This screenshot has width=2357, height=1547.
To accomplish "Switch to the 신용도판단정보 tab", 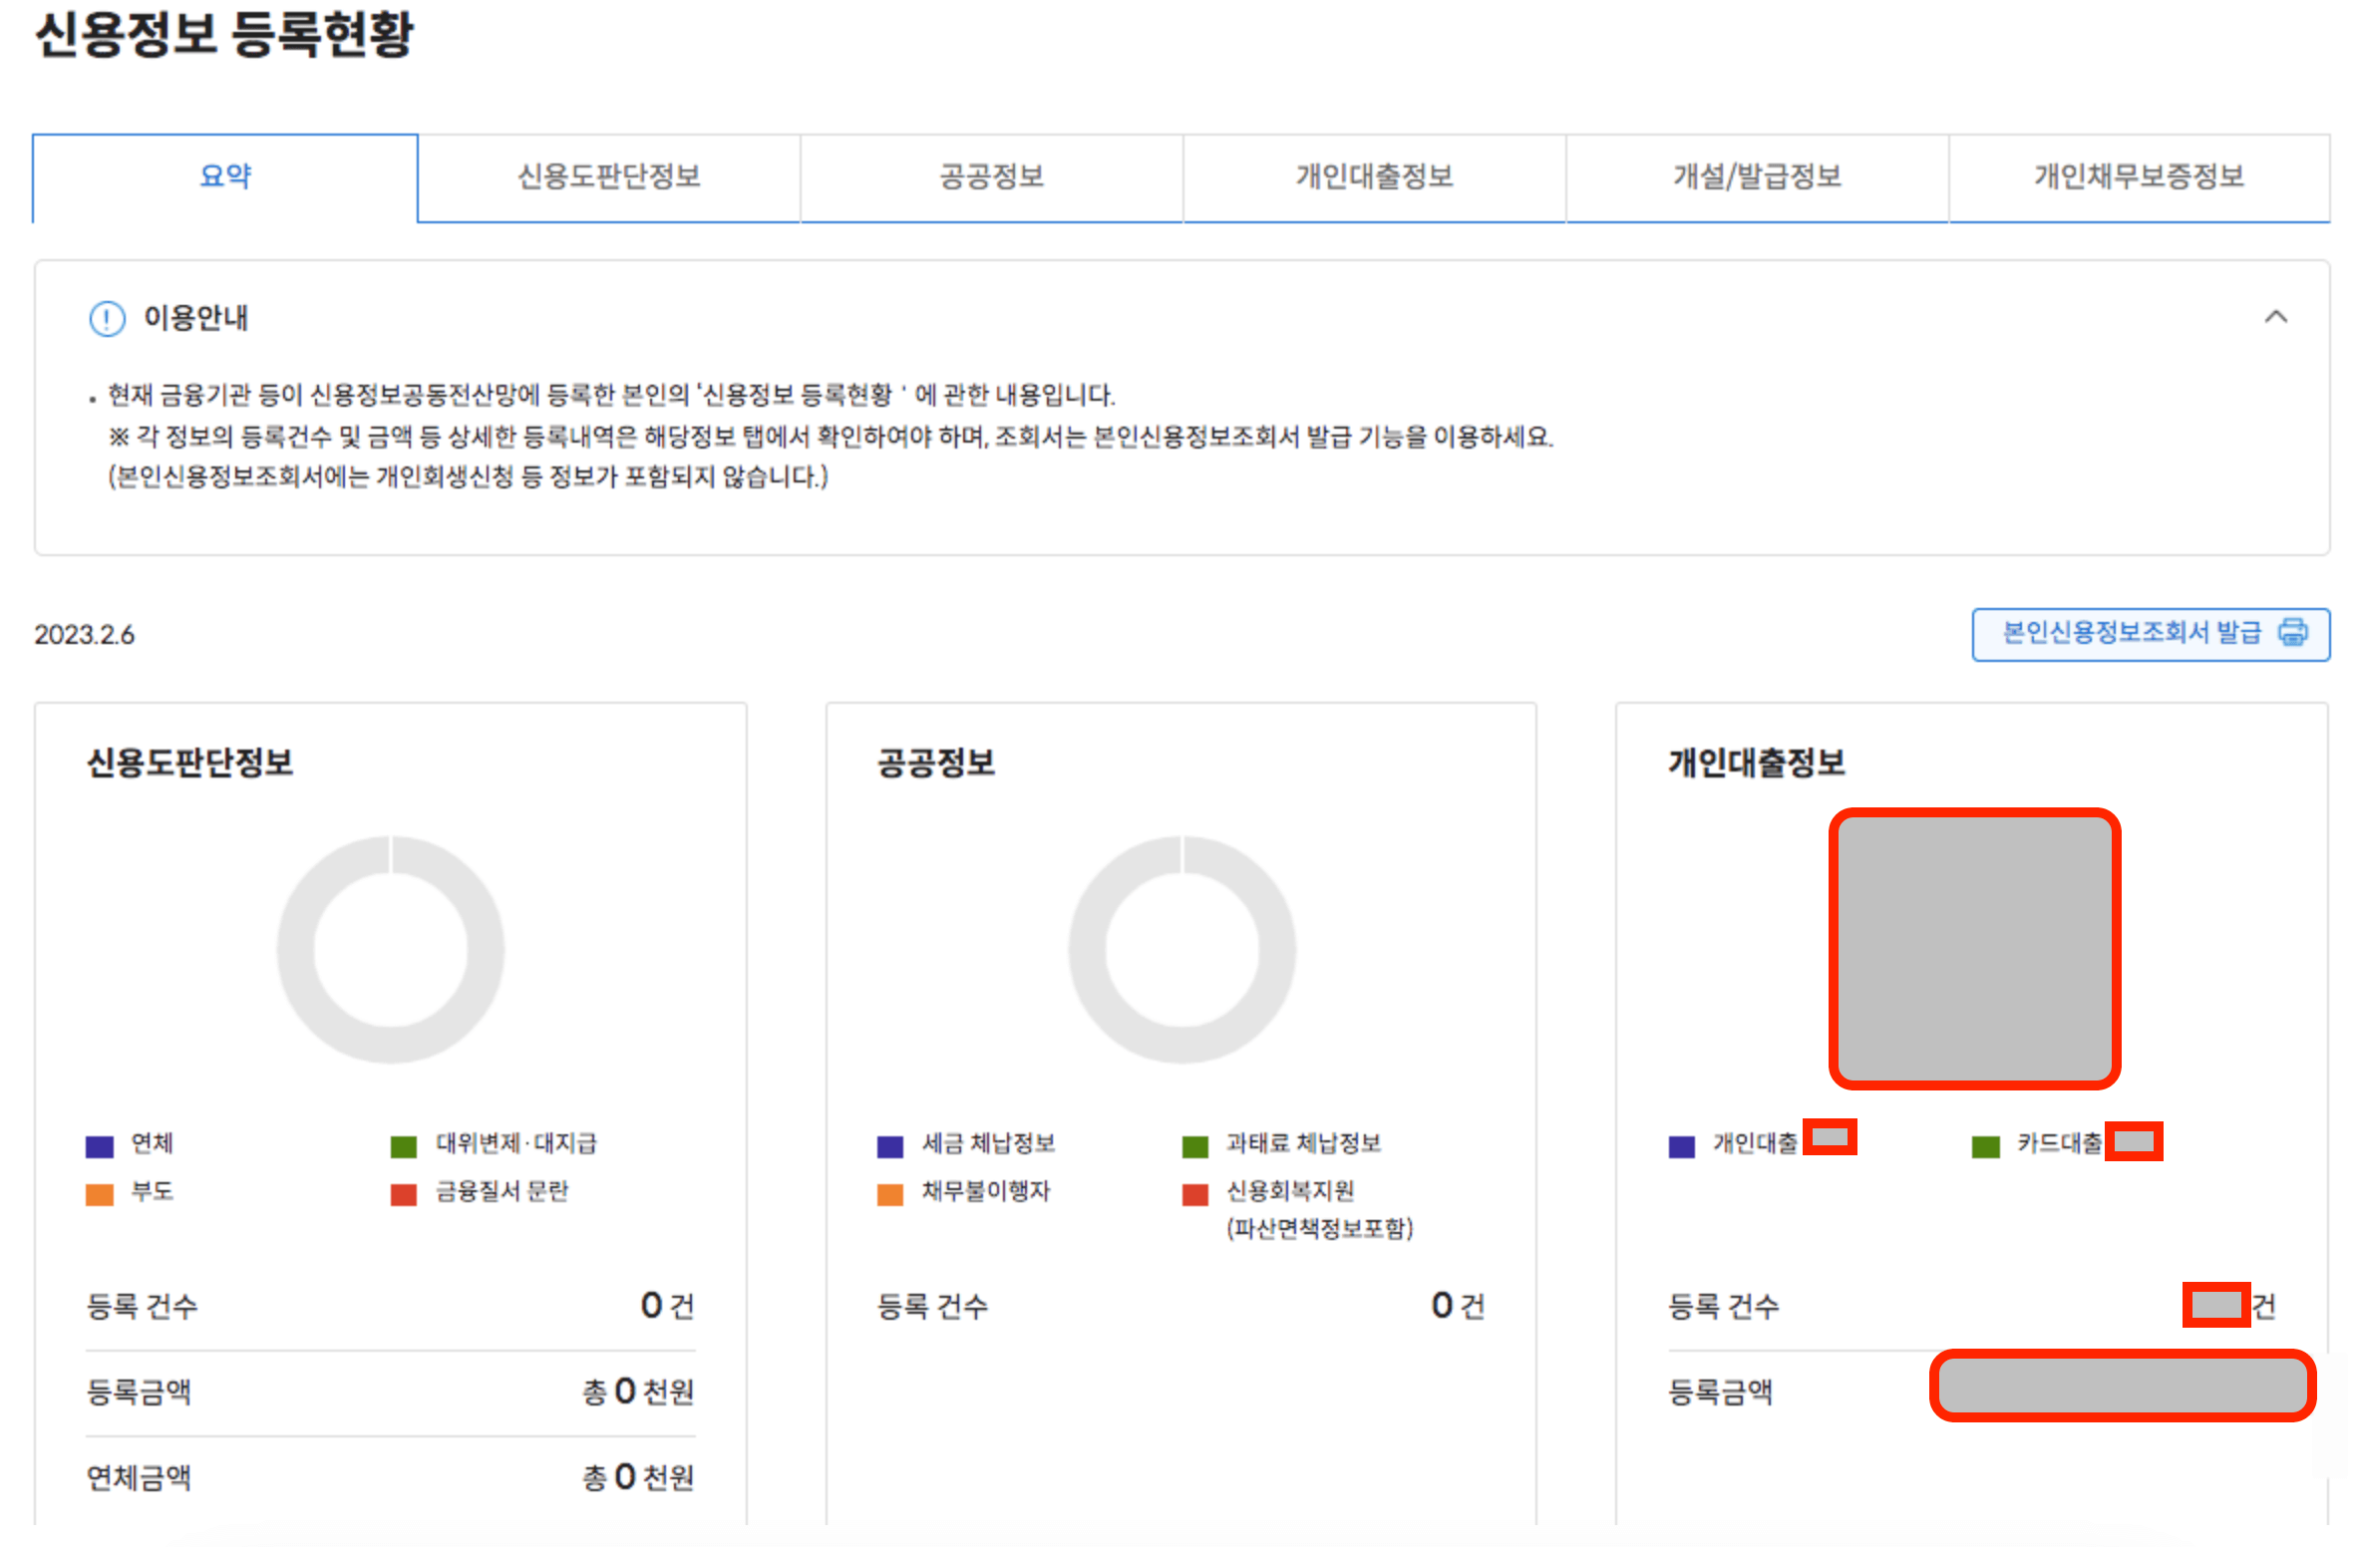I will click(608, 177).
